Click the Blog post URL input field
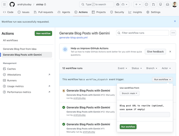179x136 pixels. click(x=145, y=115)
